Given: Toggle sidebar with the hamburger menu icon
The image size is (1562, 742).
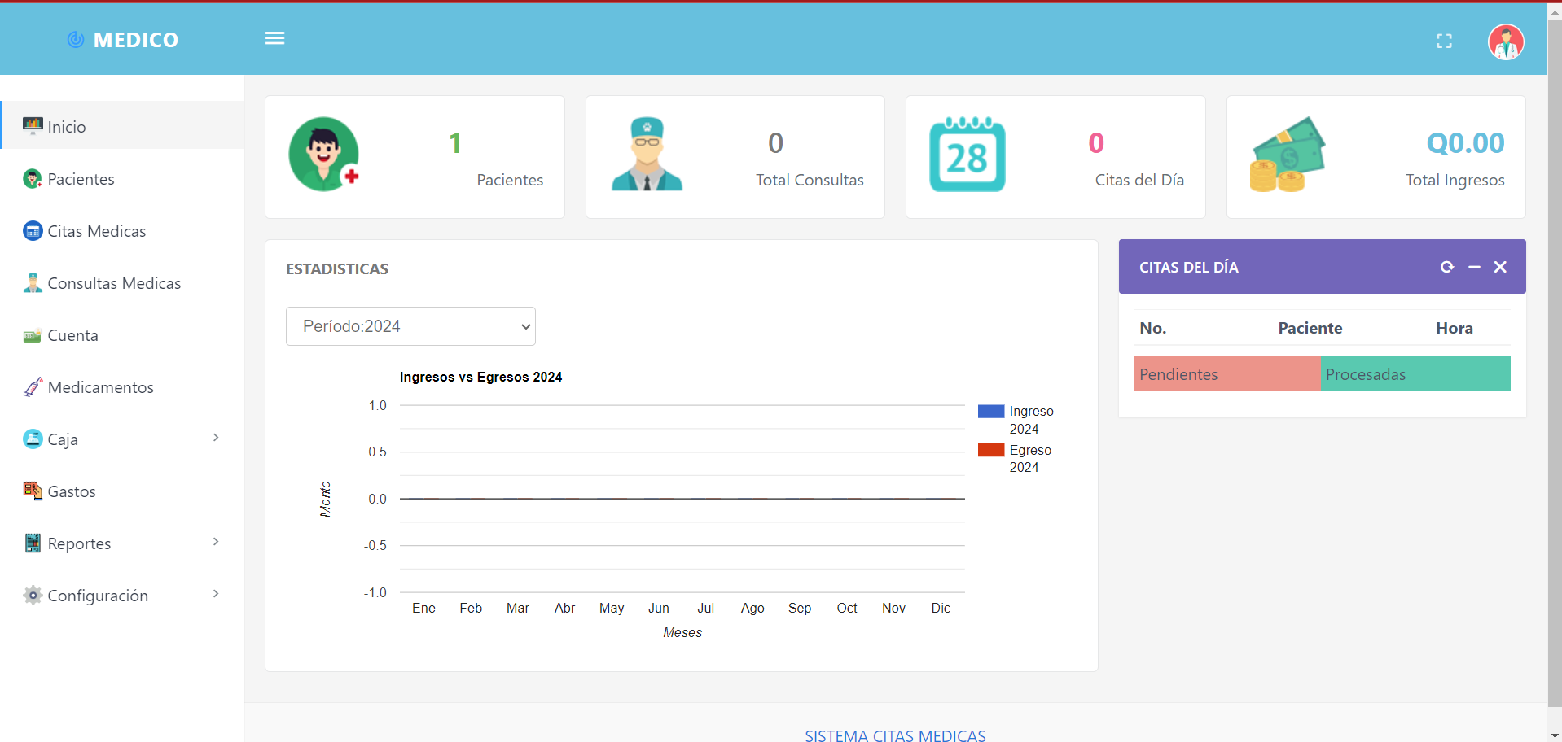Looking at the screenshot, I should (274, 38).
